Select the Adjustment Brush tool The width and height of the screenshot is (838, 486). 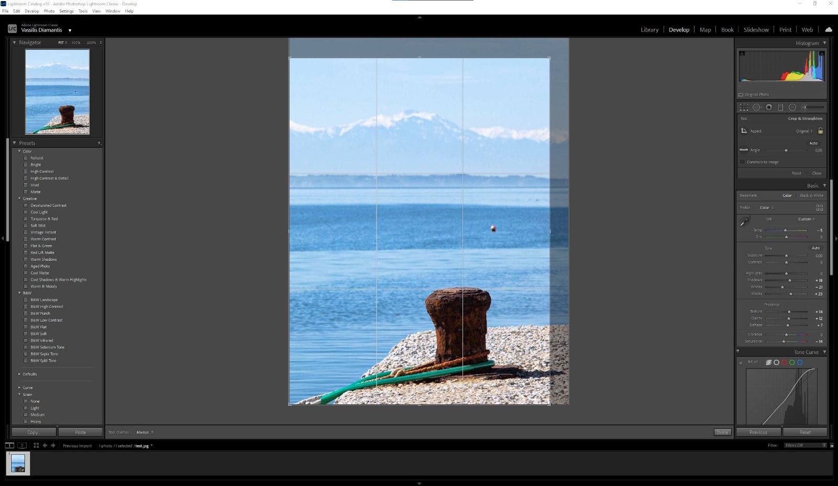[813, 107]
